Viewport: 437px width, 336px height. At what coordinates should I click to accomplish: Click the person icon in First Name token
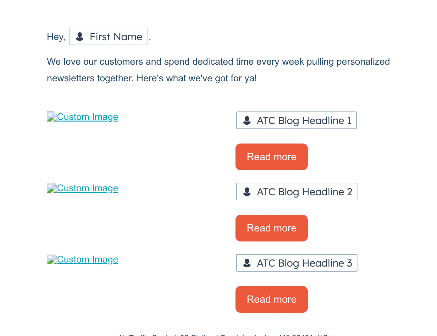[x=80, y=36]
